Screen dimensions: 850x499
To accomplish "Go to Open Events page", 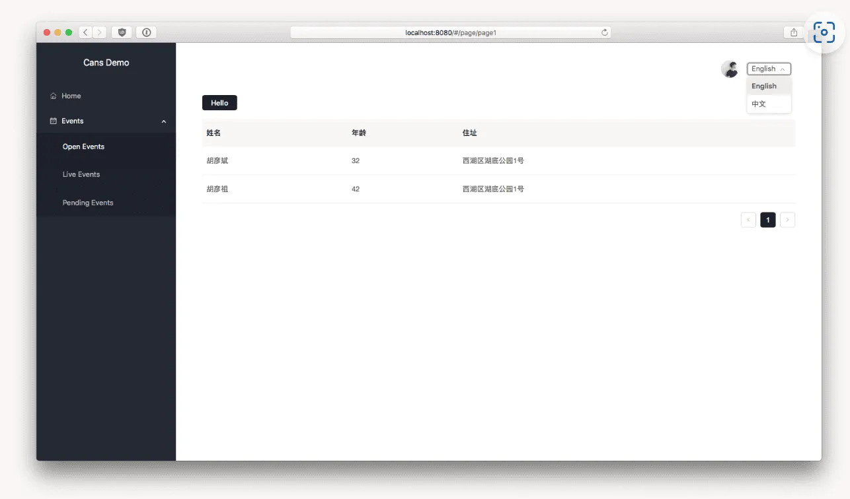I will click(83, 147).
